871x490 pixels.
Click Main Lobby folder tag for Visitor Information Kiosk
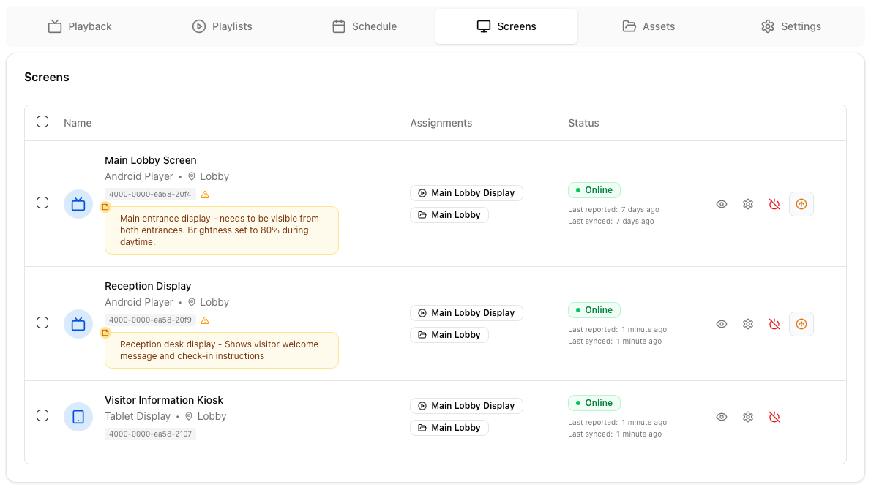tap(449, 428)
